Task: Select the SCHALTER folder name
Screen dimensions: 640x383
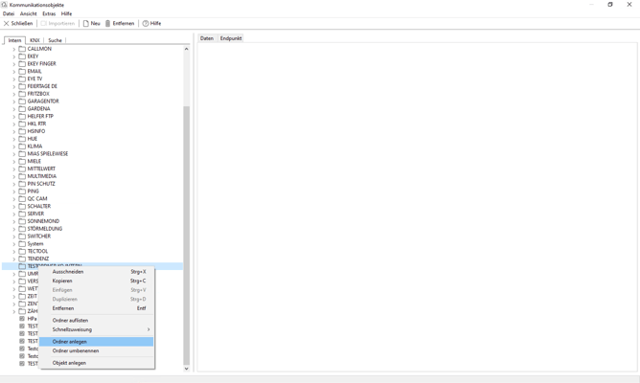Action: point(39,207)
